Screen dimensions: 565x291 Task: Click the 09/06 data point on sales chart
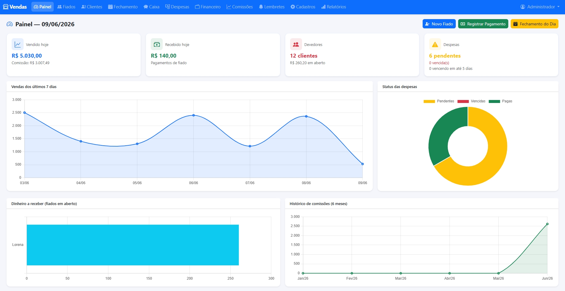point(363,164)
